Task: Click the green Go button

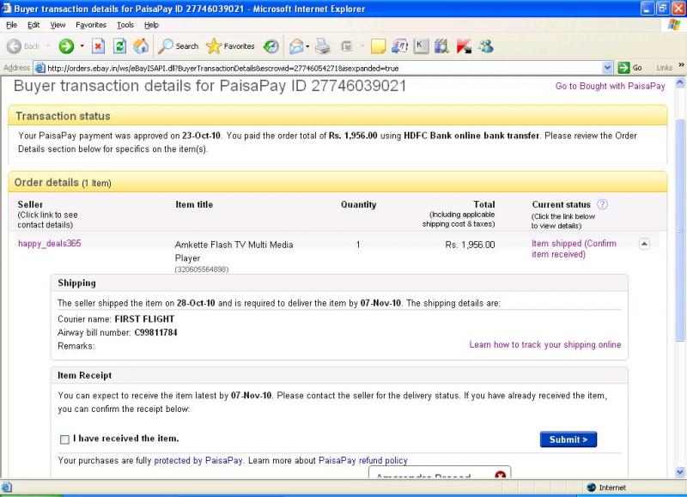Action: 629,68
